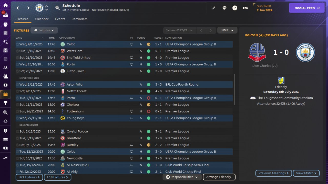Open the Club Vision briefcase icon
Image resolution: width=328 pixels, height=184 pixels.
(x=5, y=139)
